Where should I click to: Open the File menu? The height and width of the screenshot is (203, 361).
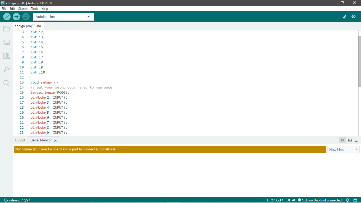pyautogui.click(x=4, y=9)
